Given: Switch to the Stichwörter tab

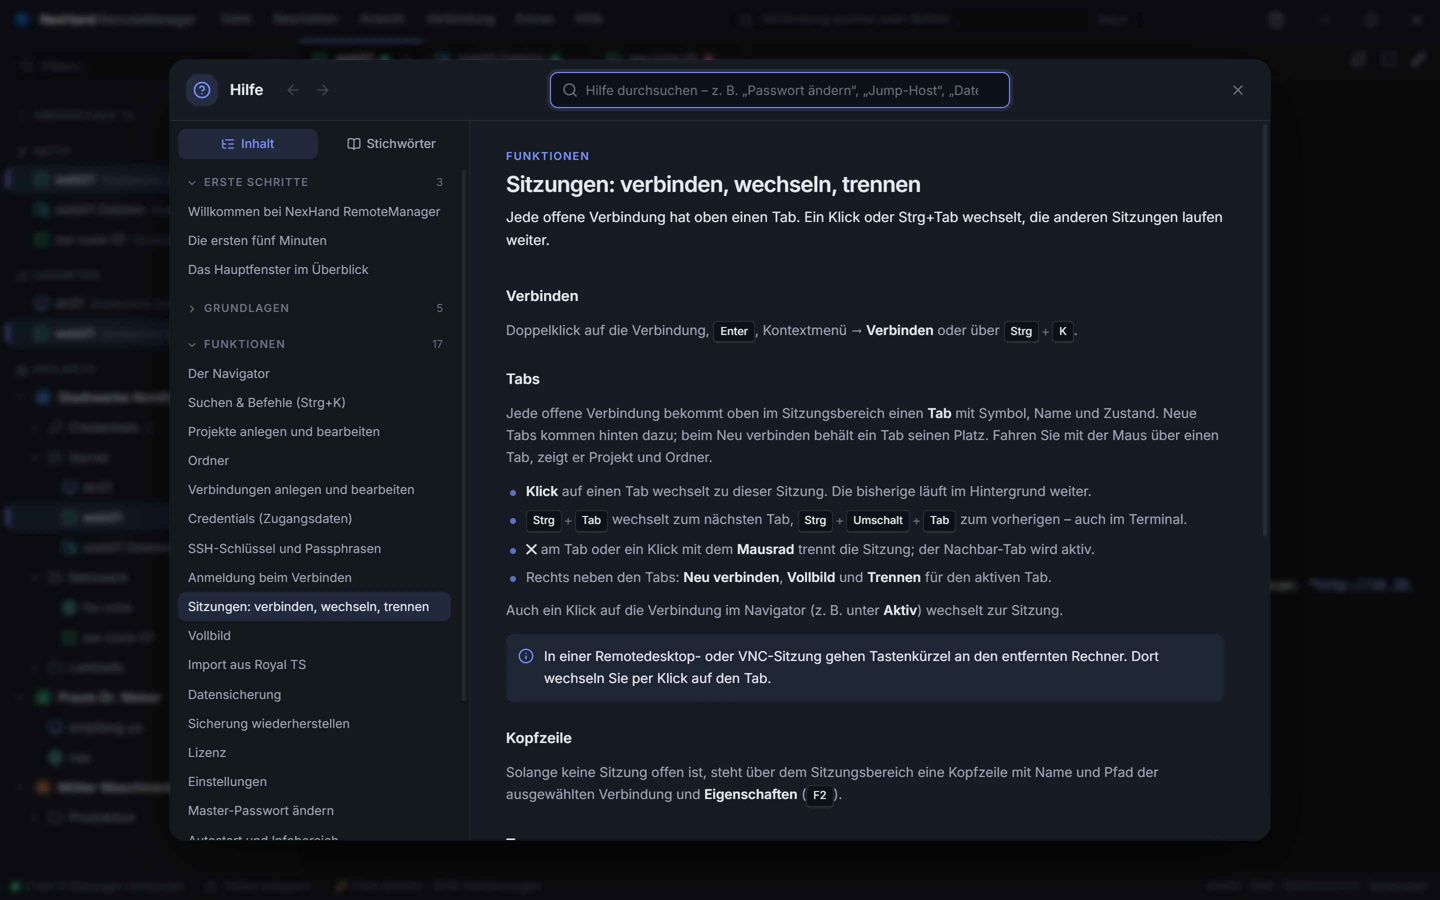Looking at the screenshot, I should point(391,144).
